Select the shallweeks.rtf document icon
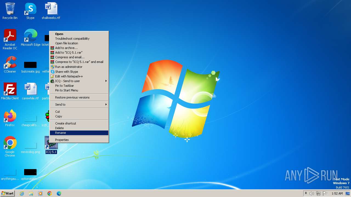351x197 pixels. click(51, 11)
